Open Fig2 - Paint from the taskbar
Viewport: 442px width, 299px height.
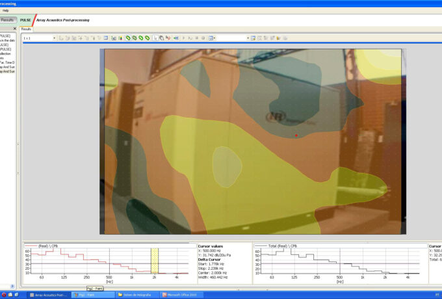point(91,294)
